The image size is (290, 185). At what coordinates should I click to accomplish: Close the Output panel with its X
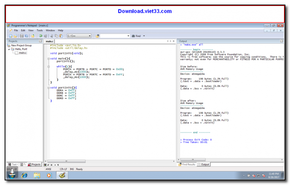[281, 41]
